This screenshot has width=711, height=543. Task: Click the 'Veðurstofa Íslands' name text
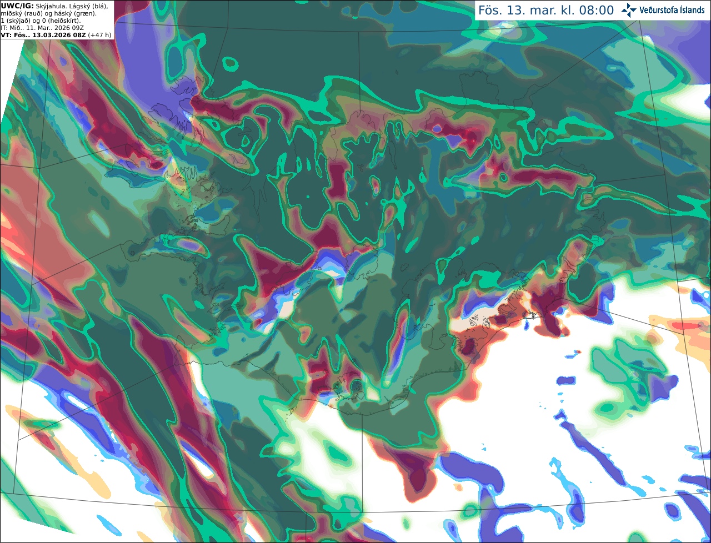672,10
